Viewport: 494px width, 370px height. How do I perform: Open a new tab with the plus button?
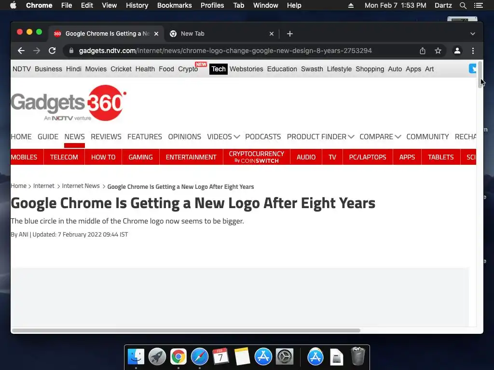pos(290,34)
